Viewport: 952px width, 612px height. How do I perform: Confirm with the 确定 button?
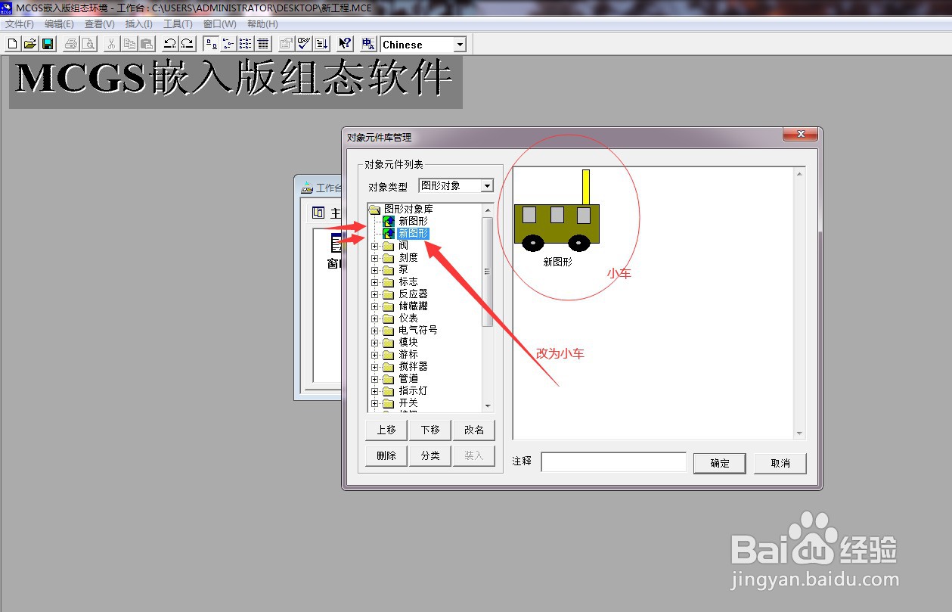click(720, 463)
